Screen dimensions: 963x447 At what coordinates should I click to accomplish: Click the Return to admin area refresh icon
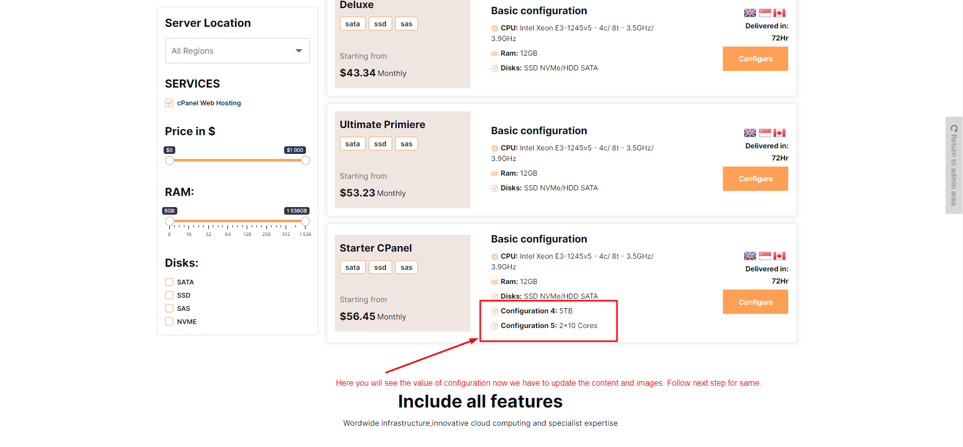pos(954,129)
